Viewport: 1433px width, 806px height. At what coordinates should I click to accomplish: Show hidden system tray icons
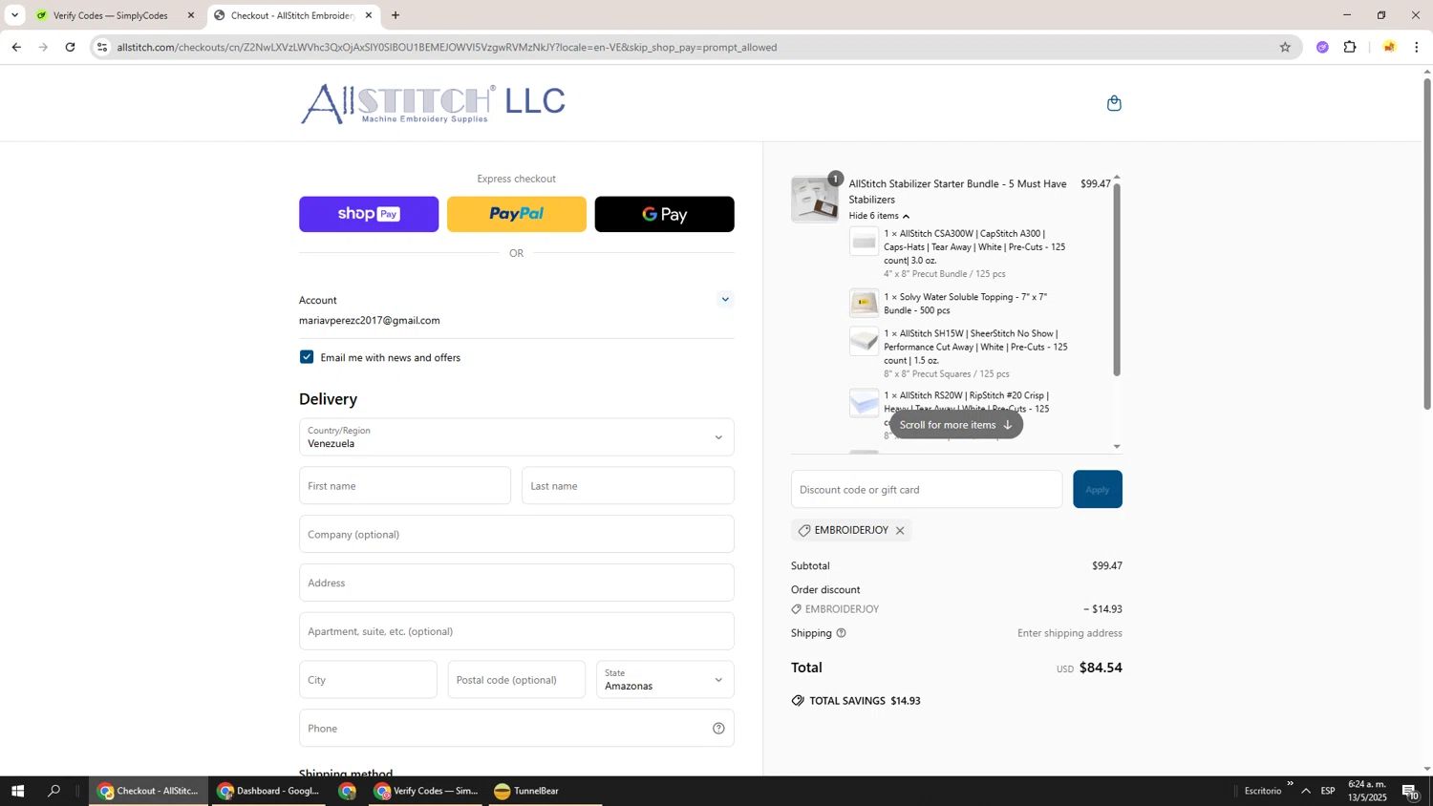pyautogui.click(x=1306, y=791)
